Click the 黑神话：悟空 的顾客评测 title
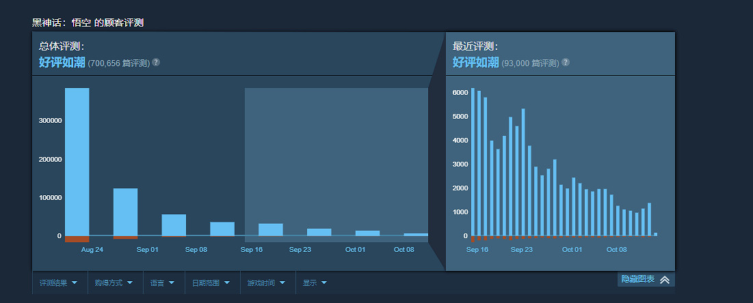 click(88, 23)
